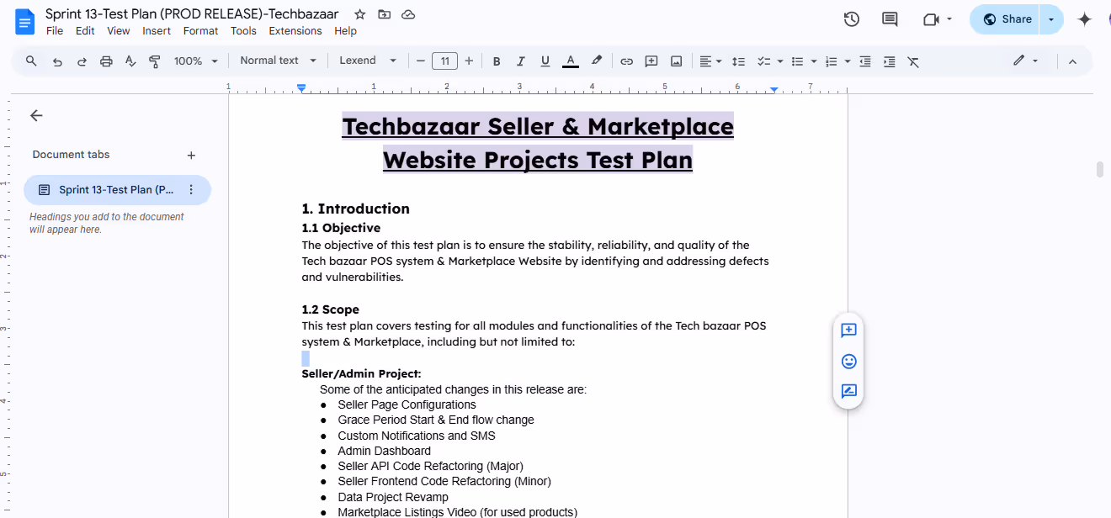The image size is (1111, 518).
Task: Open the Help menu
Action: (345, 31)
